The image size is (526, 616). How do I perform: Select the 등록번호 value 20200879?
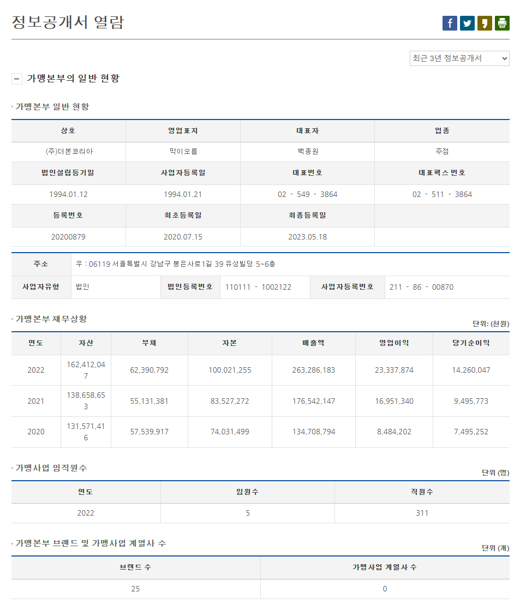(x=68, y=236)
